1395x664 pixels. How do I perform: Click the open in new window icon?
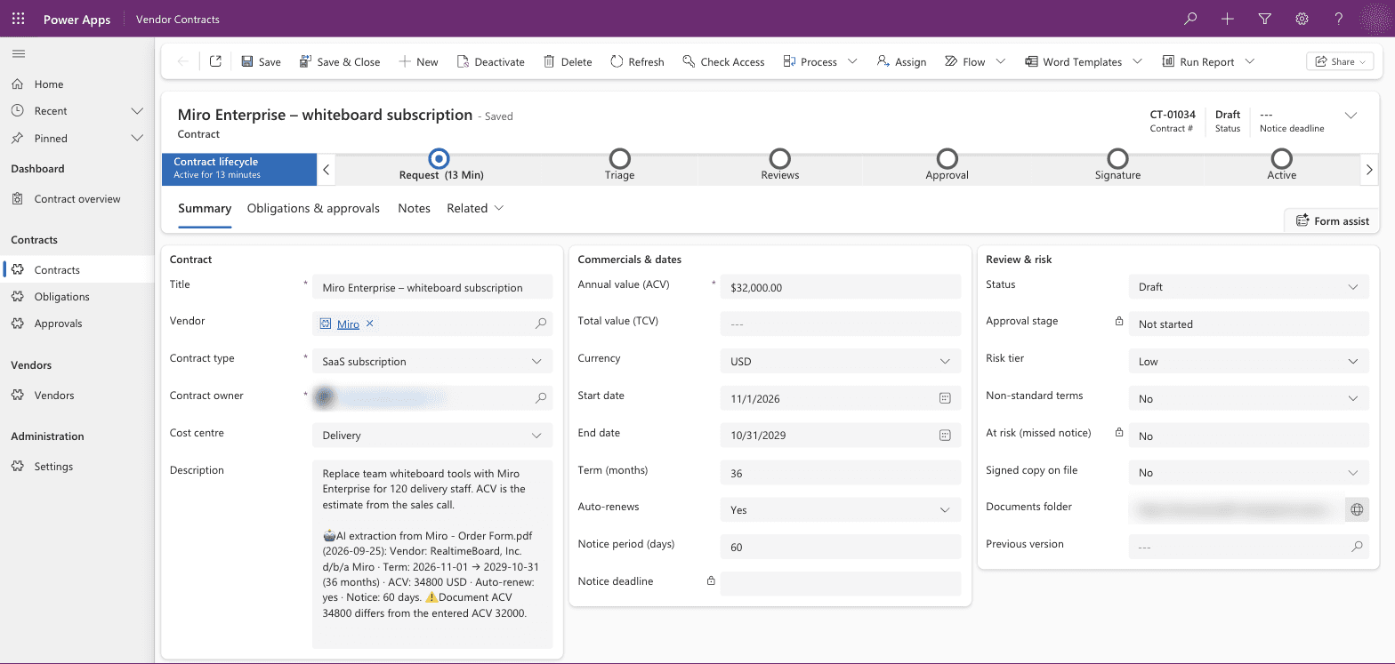(x=215, y=61)
